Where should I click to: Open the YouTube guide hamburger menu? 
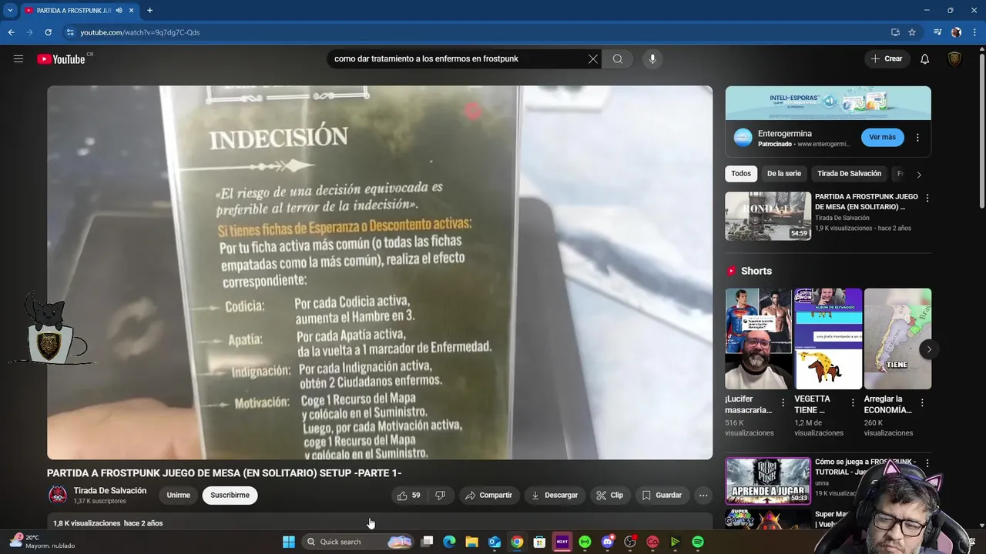point(18,58)
